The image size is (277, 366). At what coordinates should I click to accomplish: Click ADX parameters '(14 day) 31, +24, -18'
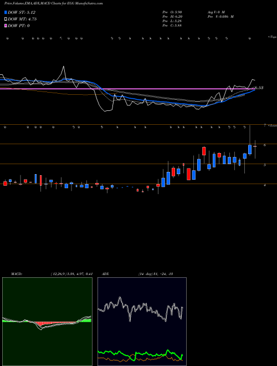pyautogui.click(x=155, y=273)
